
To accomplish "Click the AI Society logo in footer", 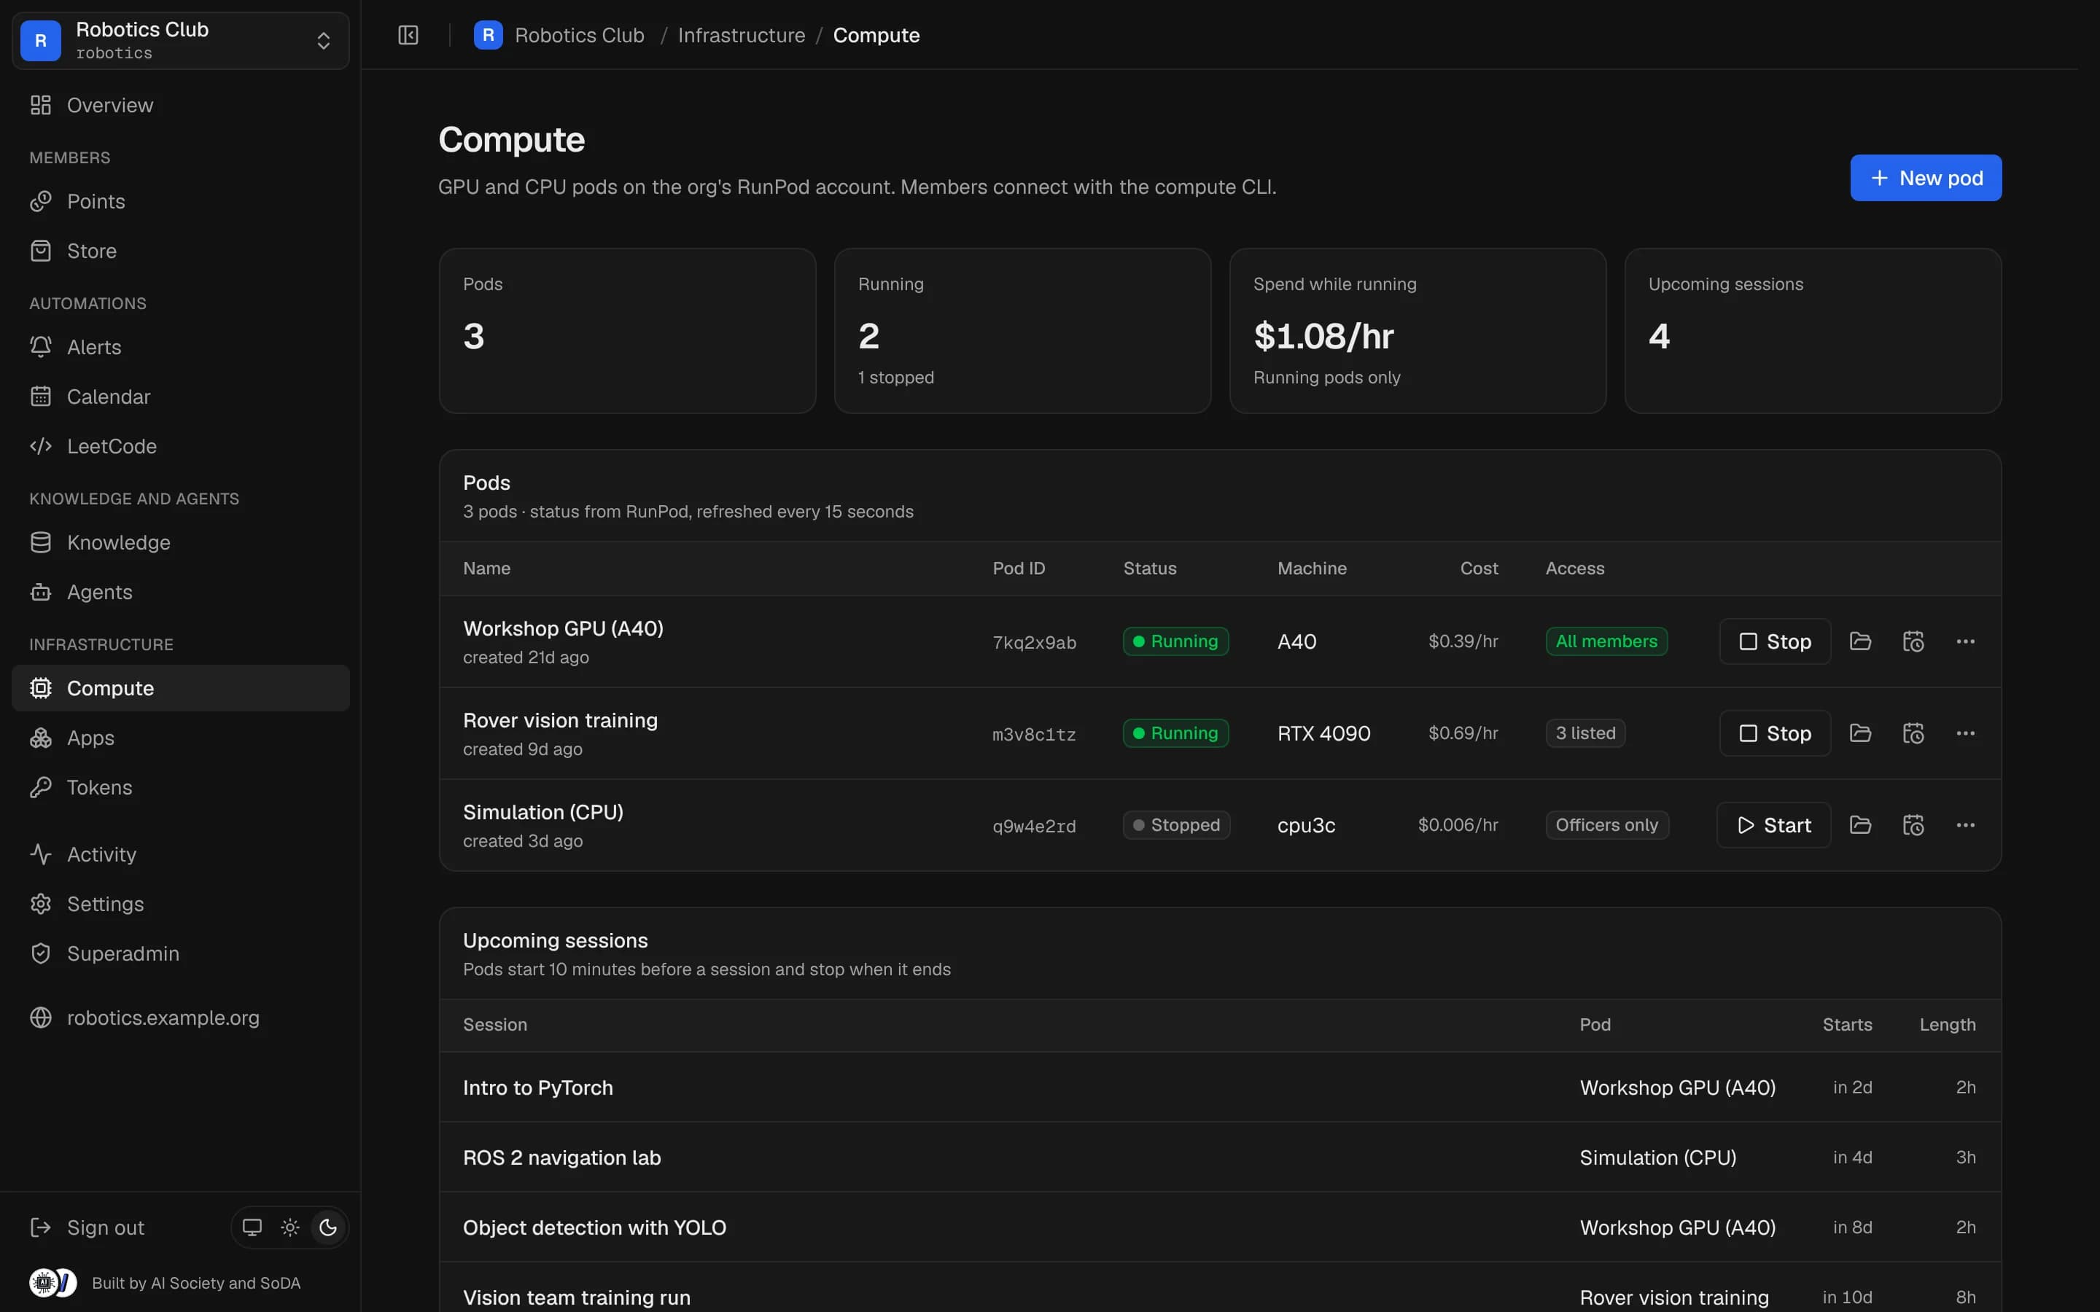I will pos(42,1283).
